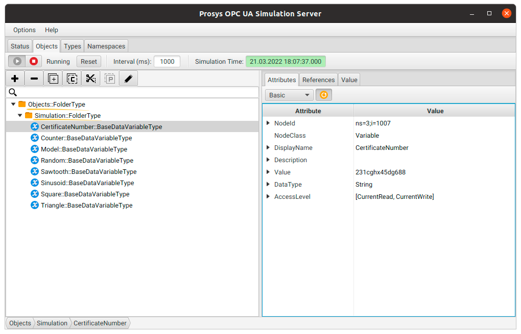Click the duplicate node icon

click(53, 79)
